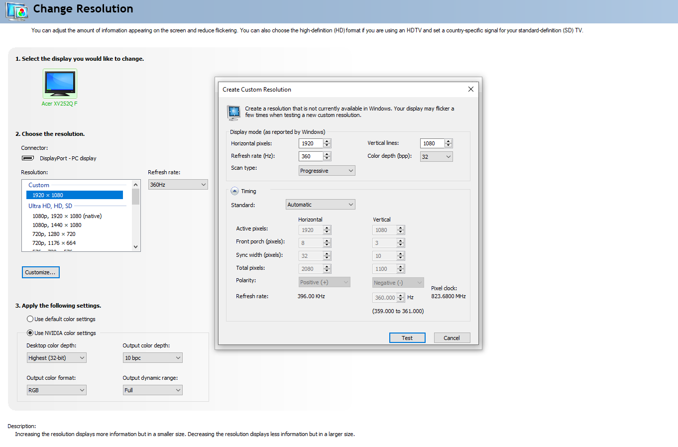Click the Horizontal pixels input field

point(311,143)
